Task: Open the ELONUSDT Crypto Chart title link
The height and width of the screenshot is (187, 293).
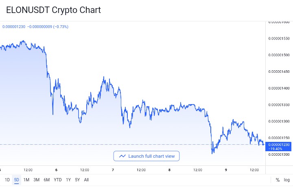Action: (53, 10)
